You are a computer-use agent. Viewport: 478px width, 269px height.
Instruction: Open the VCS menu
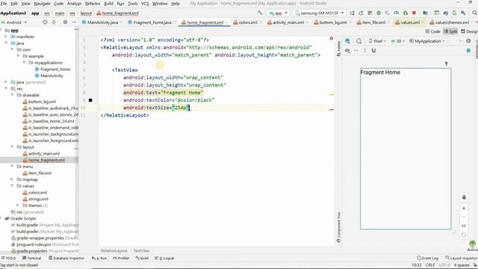click(x=145, y=3)
